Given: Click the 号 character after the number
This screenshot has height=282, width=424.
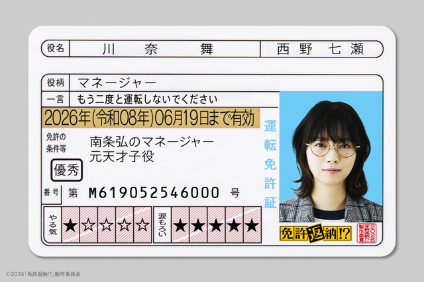Looking at the screenshot, I should [235, 193].
